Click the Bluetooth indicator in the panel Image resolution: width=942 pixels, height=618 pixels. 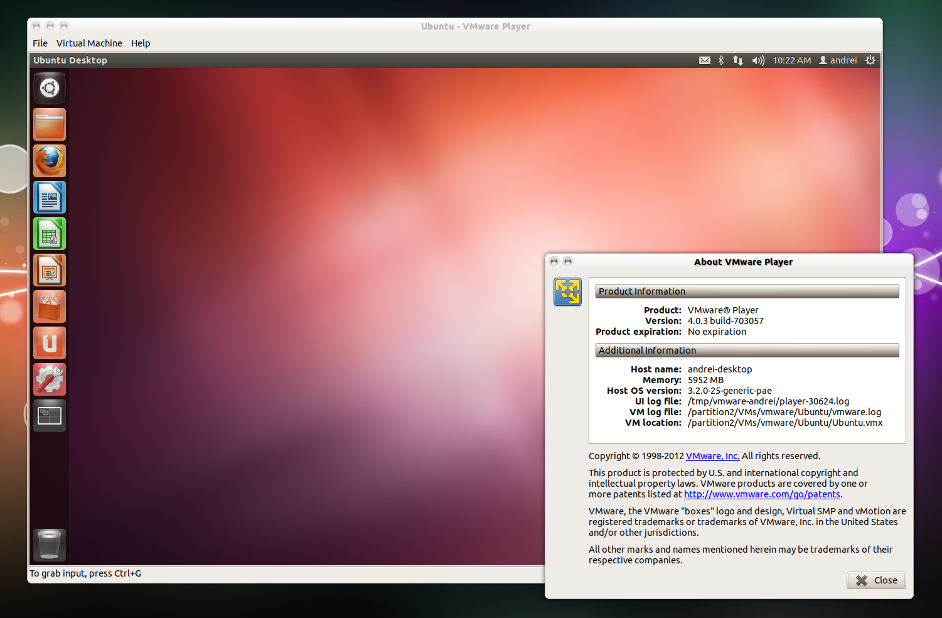pyautogui.click(x=720, y=60)
